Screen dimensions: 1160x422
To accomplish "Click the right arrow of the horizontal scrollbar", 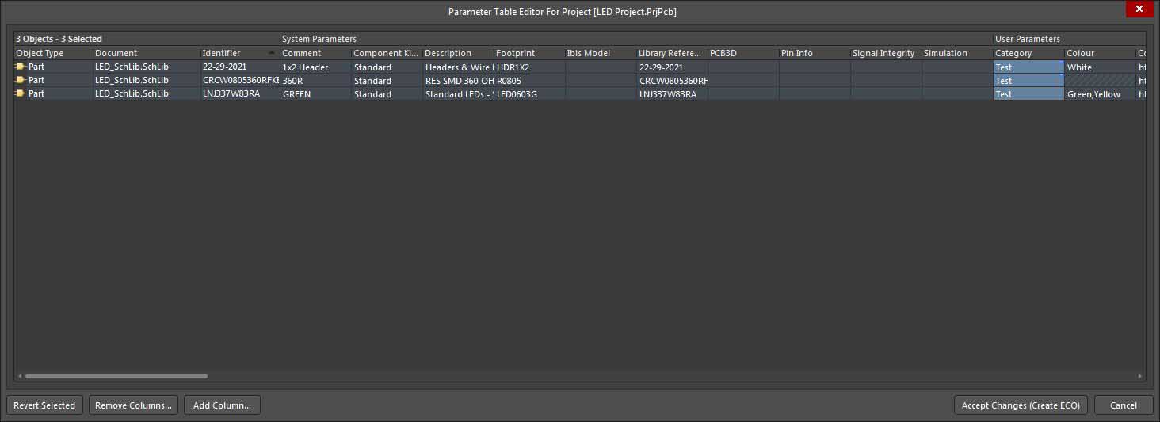I will coord(1139,376).
